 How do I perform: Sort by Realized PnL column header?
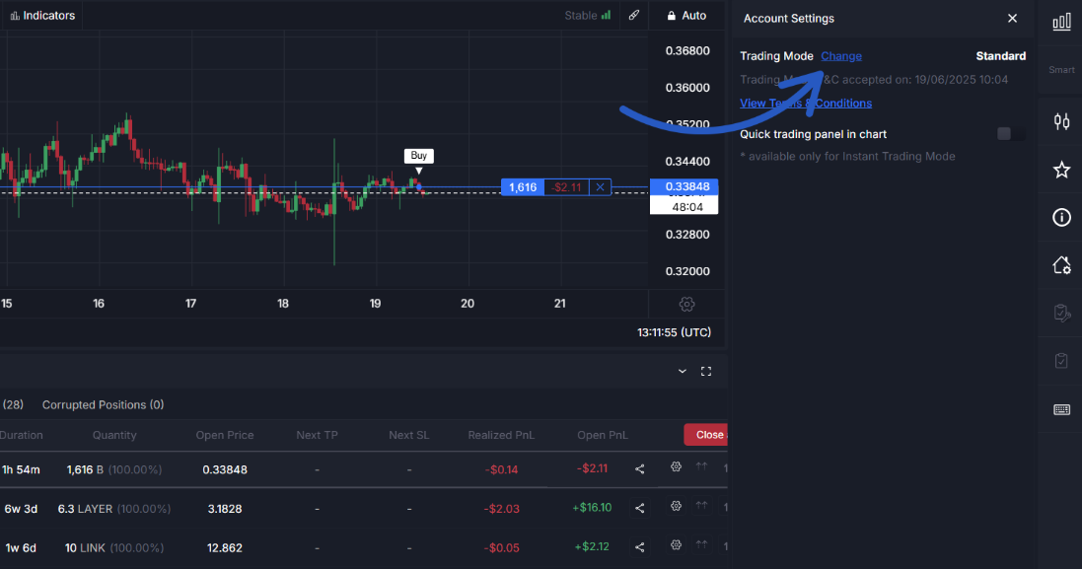pos(501,435)
